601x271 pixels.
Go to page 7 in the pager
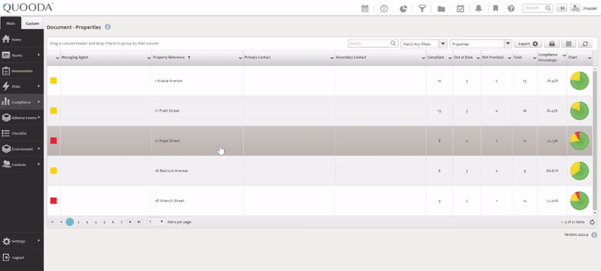tap(122, 222)
